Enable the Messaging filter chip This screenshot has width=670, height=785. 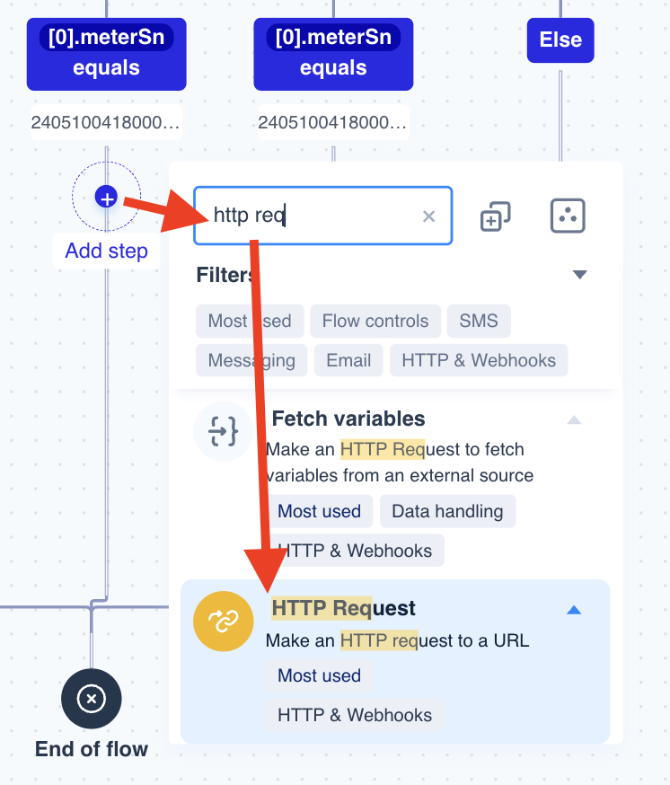point(251,360)
